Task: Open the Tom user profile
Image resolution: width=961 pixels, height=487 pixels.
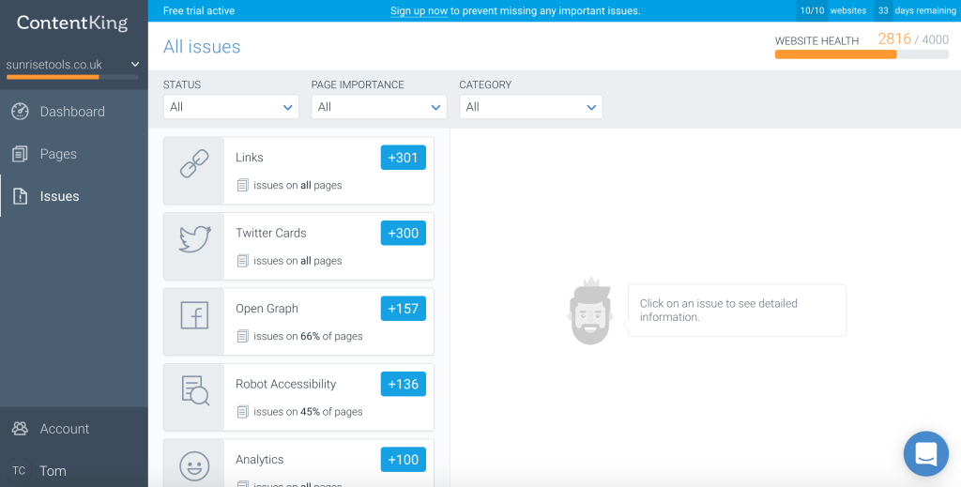Action: click(x=53, y=471)
